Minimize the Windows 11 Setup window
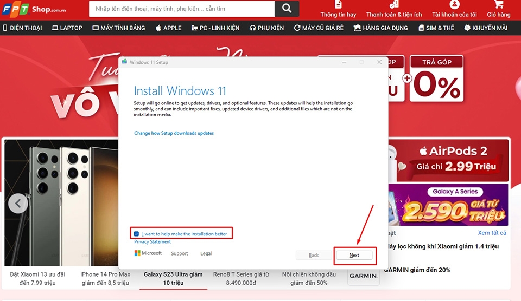Image resolution: width=521 pixels, height=301 pixels. pyautogui.click(x=344, y=62)
